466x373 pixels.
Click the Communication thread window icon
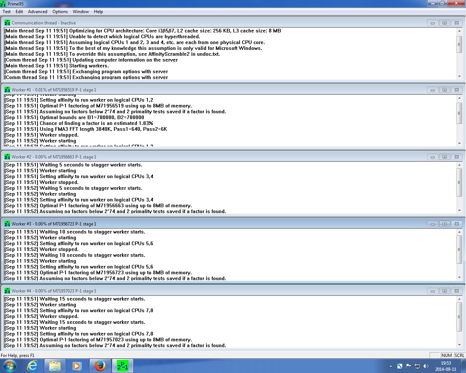(7, 23)
